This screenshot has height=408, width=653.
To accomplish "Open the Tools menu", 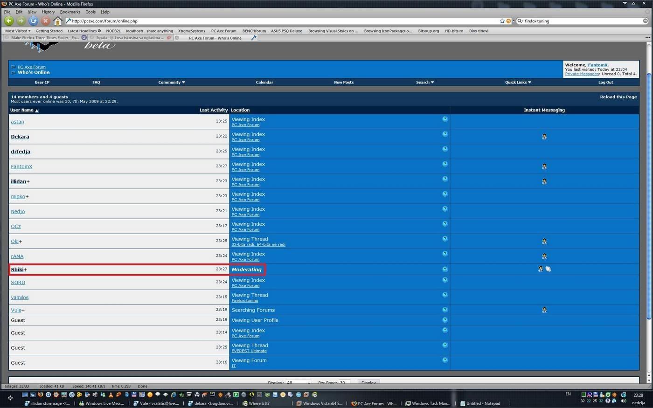I will [90, 12].
